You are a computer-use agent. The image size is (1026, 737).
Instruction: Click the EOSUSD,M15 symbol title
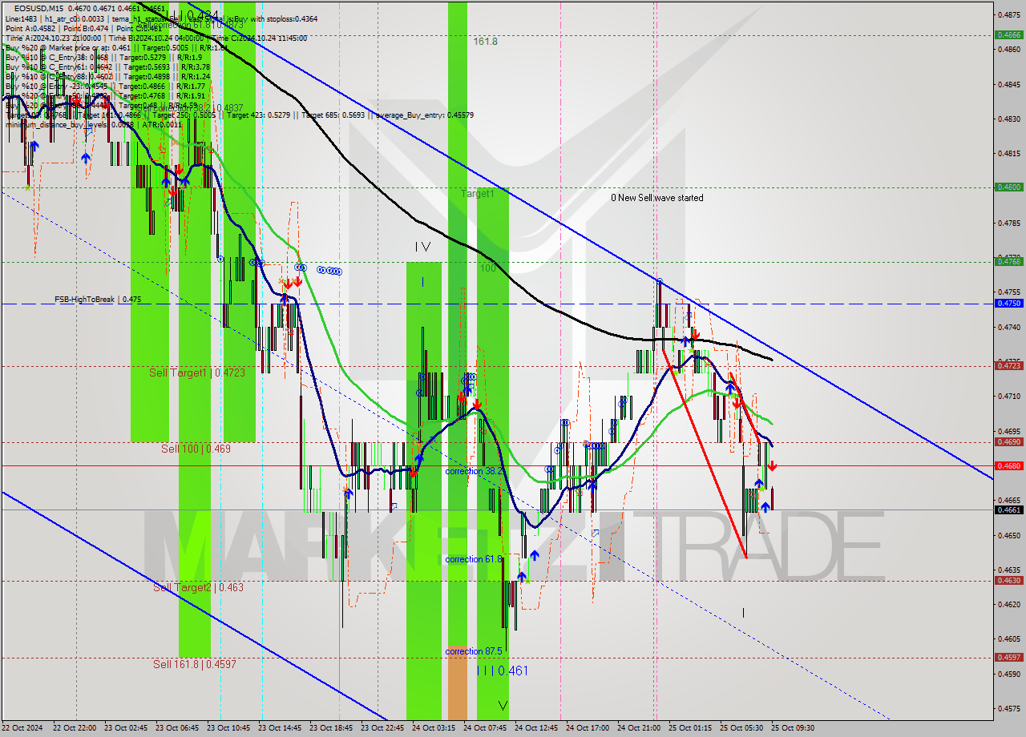37,9
